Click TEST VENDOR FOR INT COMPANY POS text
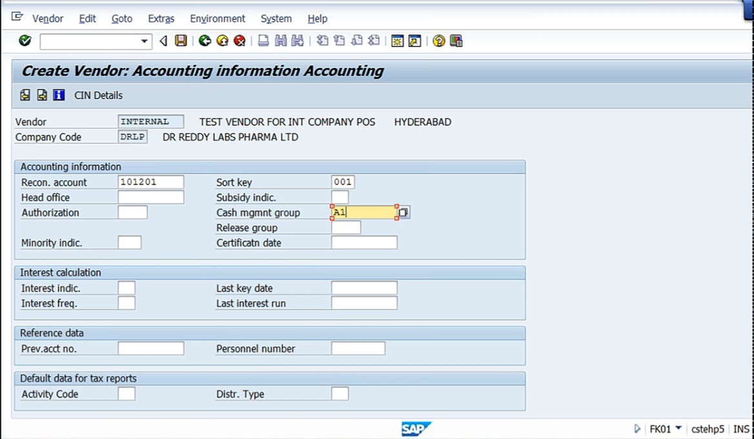 coord(287,122)
